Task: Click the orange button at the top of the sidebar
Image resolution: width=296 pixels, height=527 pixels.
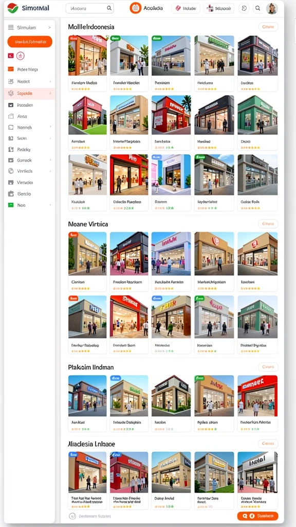Action: click(30, 42)
